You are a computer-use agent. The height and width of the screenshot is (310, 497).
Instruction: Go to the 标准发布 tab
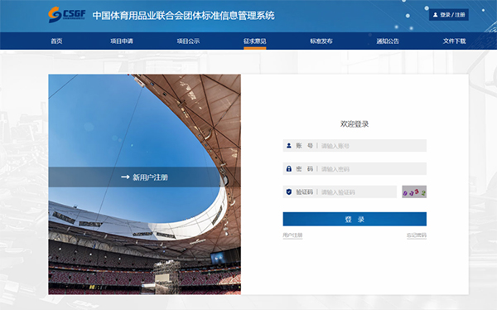tap(321, 41)
